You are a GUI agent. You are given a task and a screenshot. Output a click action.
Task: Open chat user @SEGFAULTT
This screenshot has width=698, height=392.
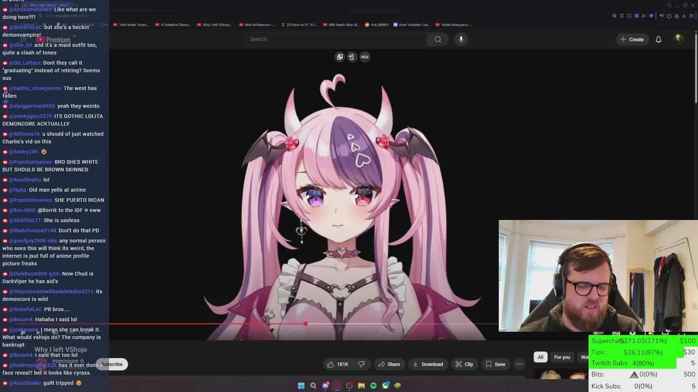tap(25, 220)
